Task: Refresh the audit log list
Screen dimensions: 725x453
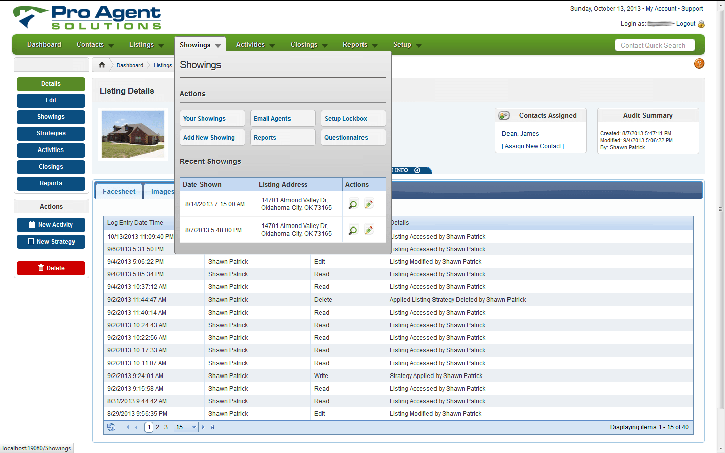Action: click(111, 427)
